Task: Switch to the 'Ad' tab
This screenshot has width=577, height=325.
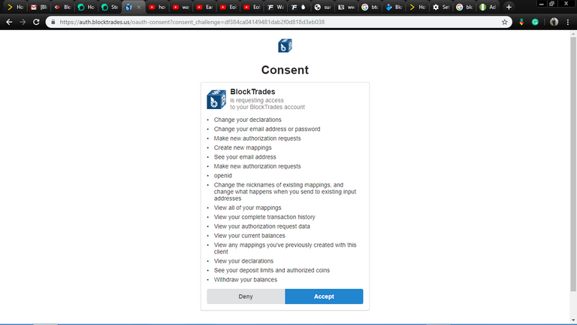Action: click(487, 7)
